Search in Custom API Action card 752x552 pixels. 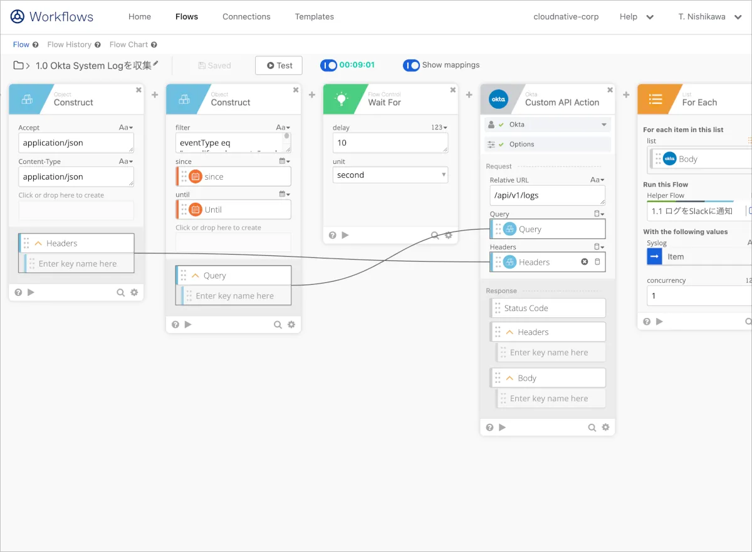[x=592, y=427]
